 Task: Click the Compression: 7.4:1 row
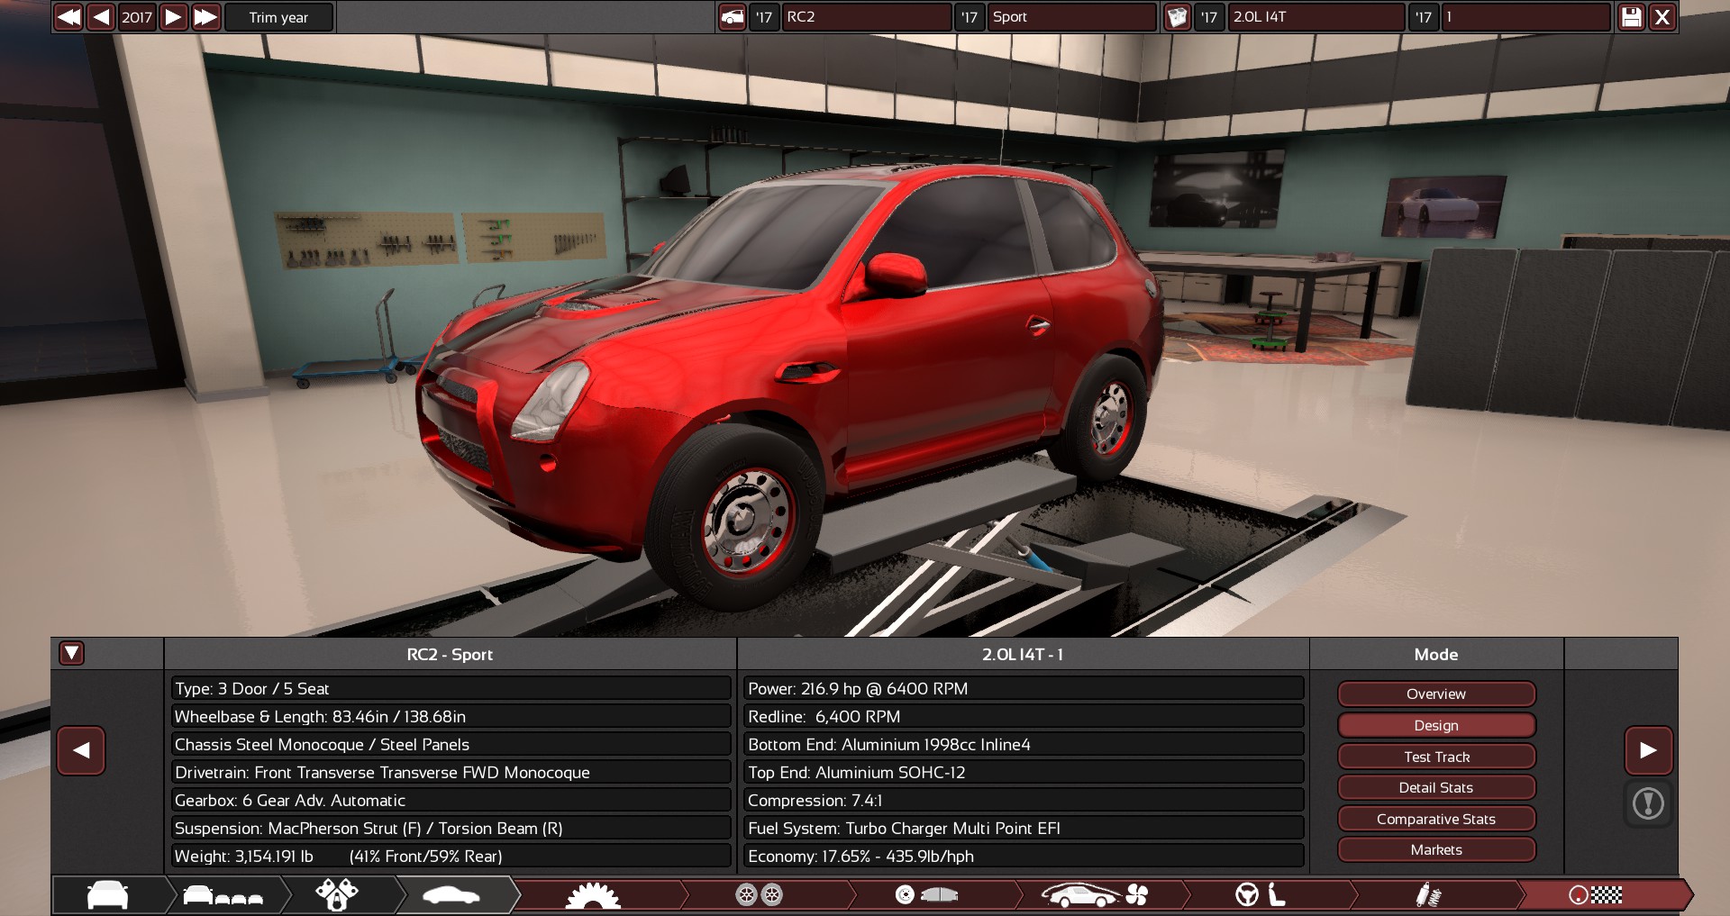pos(1024,800)
